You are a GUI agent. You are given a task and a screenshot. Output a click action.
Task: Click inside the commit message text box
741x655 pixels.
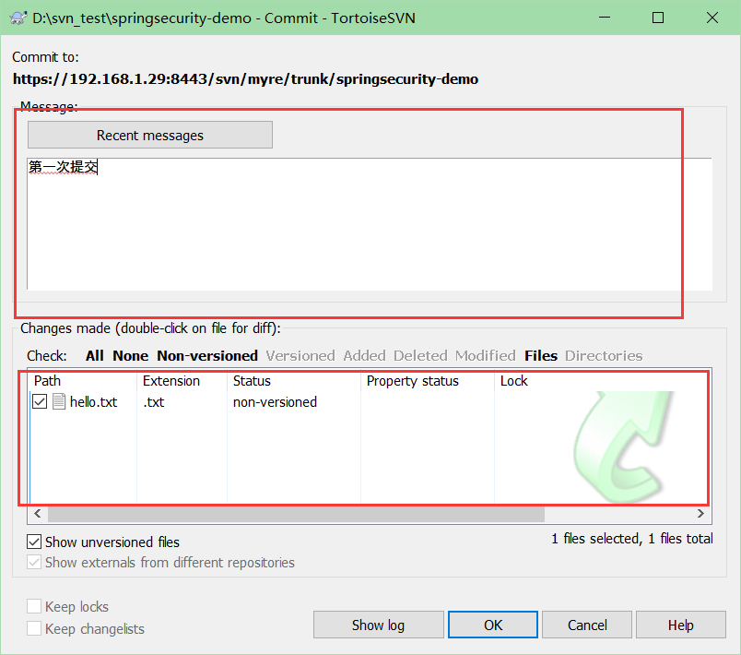coord(369,223)
